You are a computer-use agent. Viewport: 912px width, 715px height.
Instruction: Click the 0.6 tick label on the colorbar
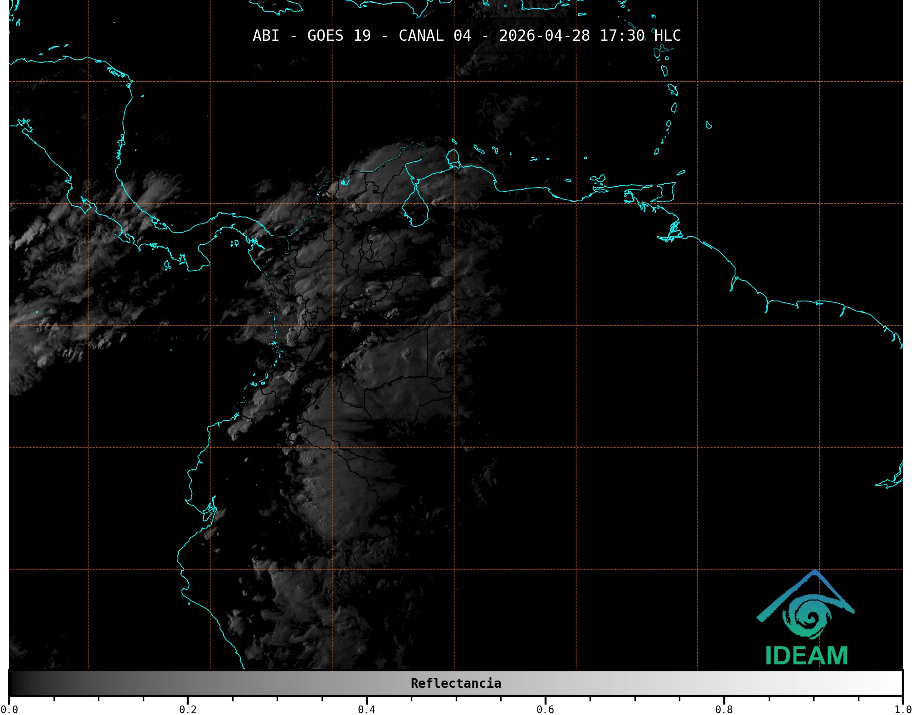545,709
